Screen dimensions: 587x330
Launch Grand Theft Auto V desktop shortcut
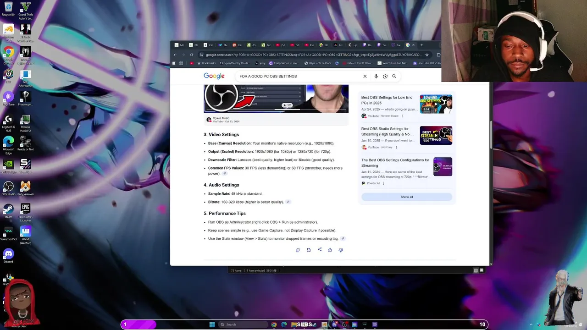(x=26, y=10)
